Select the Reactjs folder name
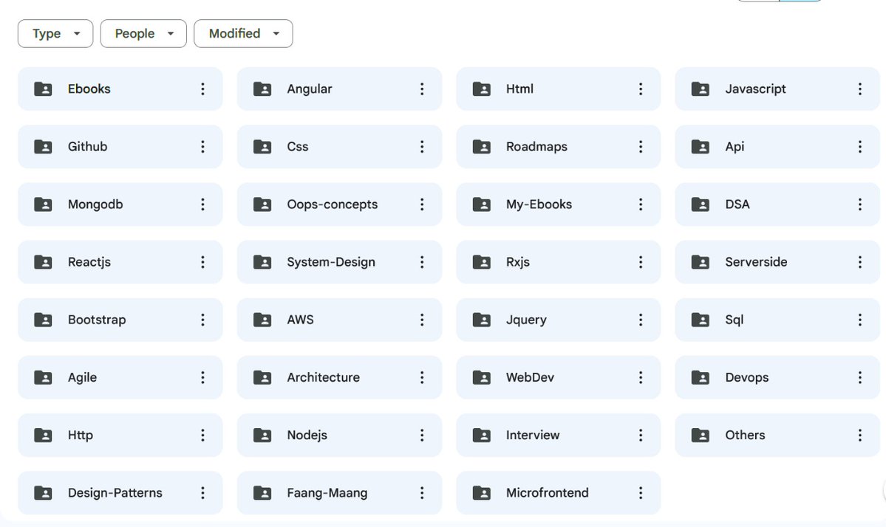This screenshot has height=527, width=886. pos(89,262)
